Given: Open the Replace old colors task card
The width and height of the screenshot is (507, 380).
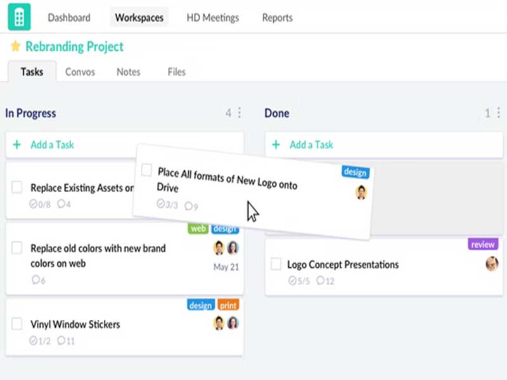Looking at the screenshot, I should pos(98,256).
